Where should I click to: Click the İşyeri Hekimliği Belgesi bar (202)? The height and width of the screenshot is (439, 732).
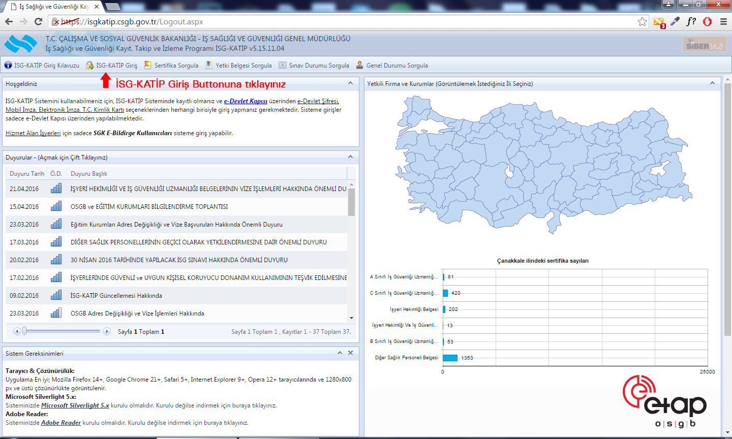point(444,309)
